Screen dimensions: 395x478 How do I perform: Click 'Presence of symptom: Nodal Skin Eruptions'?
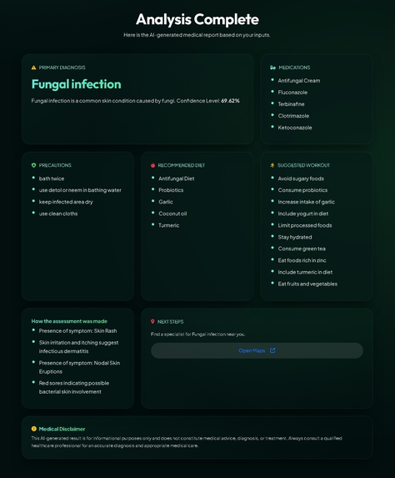[x=79, y=367]
